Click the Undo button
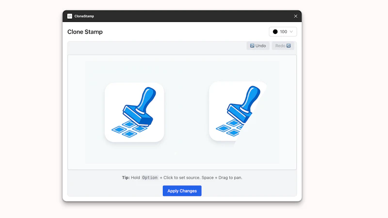The width and height of the screenshot is (388, 218). (258, 46)
